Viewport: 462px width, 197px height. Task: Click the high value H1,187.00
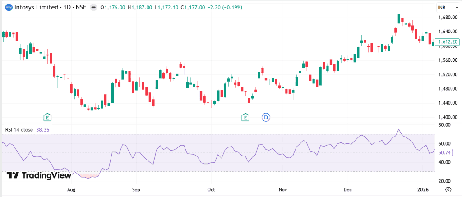coord(140,8)
